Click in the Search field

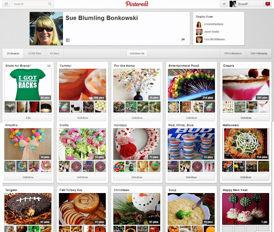click(30, 4)
